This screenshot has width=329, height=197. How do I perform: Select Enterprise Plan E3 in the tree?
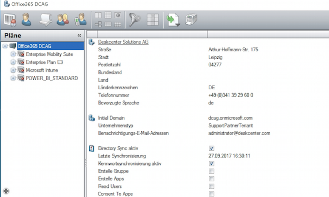pos(44,62)
